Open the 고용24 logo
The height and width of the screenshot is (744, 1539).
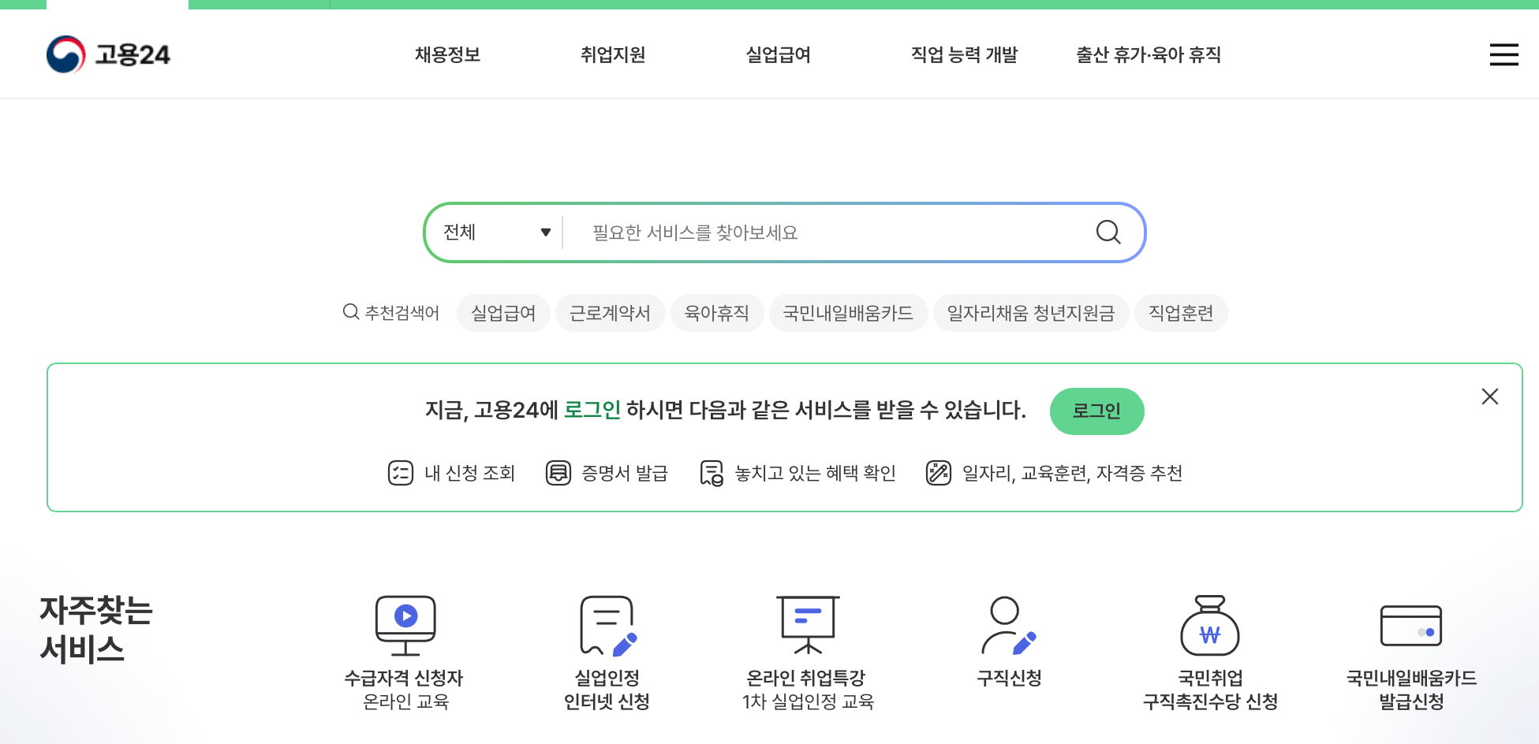109,54
